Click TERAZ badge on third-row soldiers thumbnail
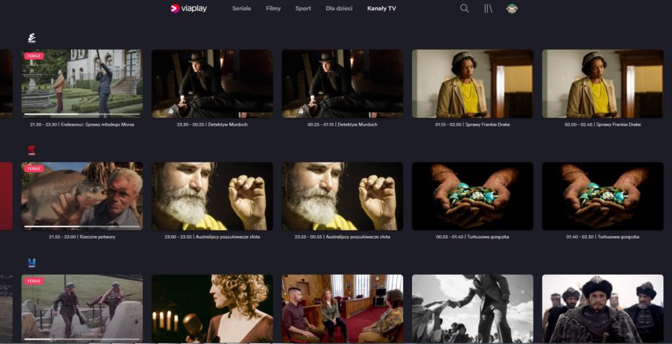 tap(34, 281)
